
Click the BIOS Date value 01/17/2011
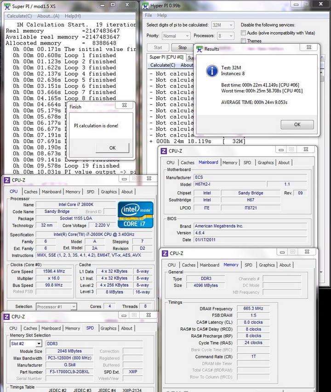click(x=250, y=240)
